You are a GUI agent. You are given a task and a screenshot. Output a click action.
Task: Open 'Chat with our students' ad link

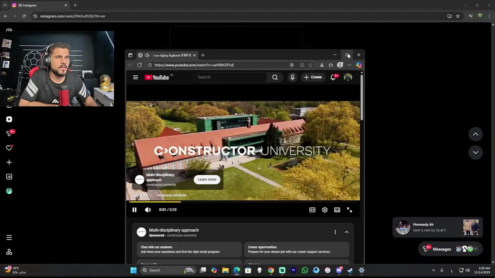click(189, 249)
